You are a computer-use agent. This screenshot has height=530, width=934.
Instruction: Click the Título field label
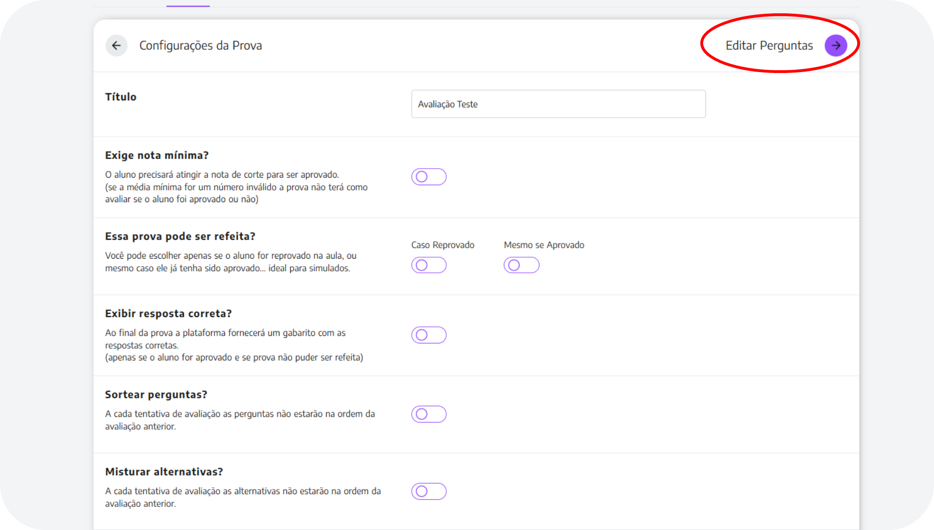121,97
